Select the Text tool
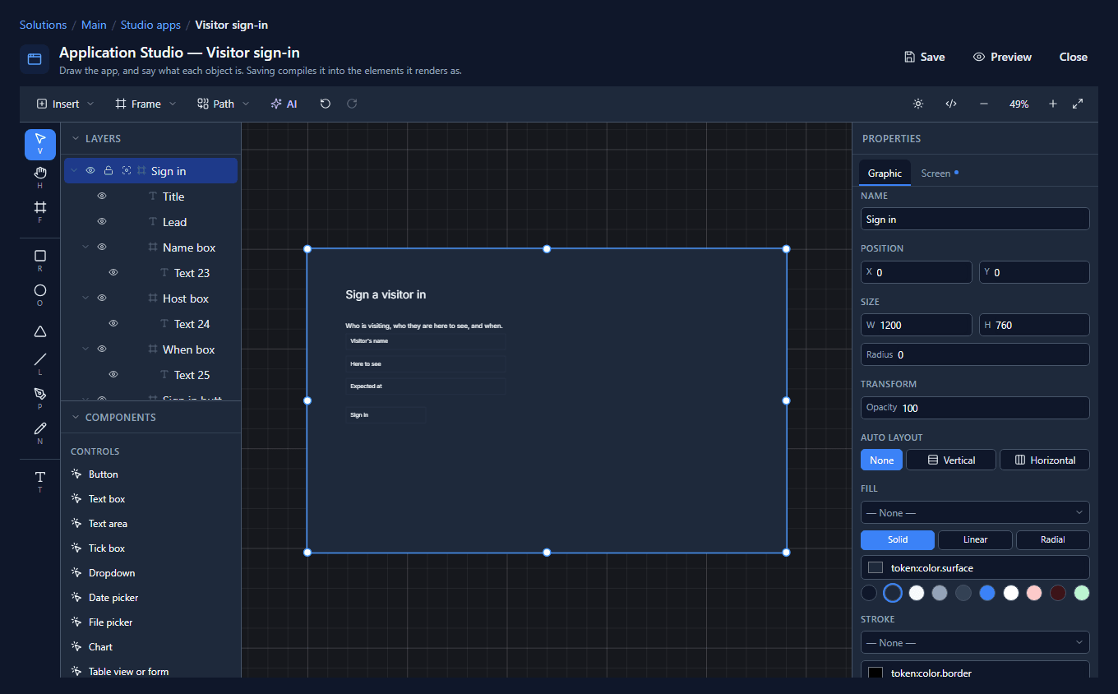Viewport: 1118px width, 694px height. click(x=40, y=481)
